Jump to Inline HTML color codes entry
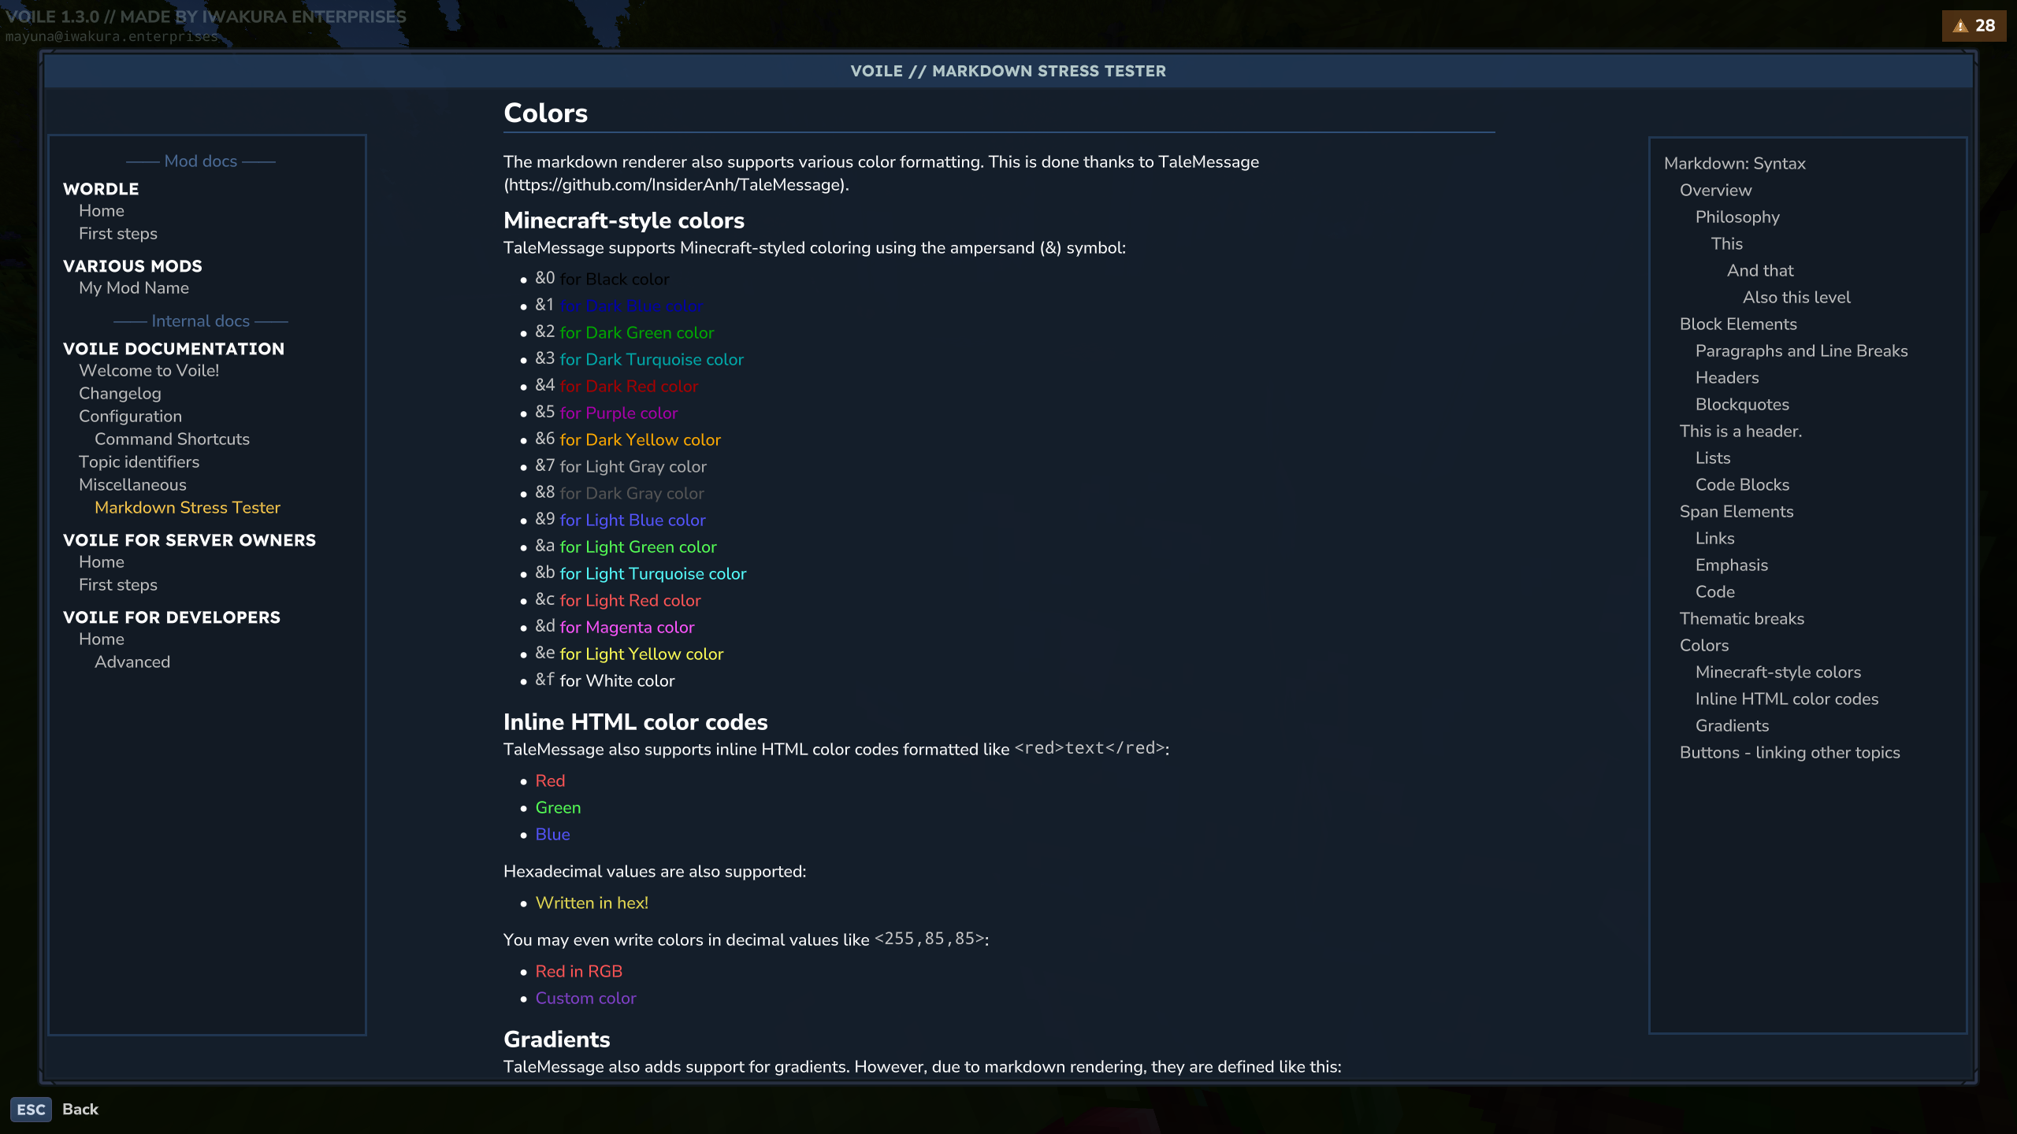This screenshot has width=2017, height=1134. pyautogui.click(x=1785, y=699)
